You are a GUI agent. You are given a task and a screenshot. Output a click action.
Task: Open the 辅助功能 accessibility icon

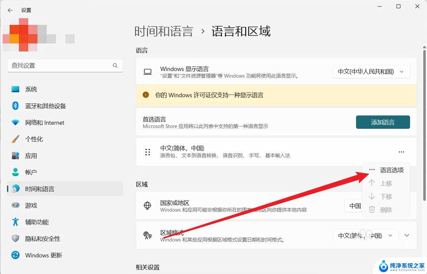(16, 222)
